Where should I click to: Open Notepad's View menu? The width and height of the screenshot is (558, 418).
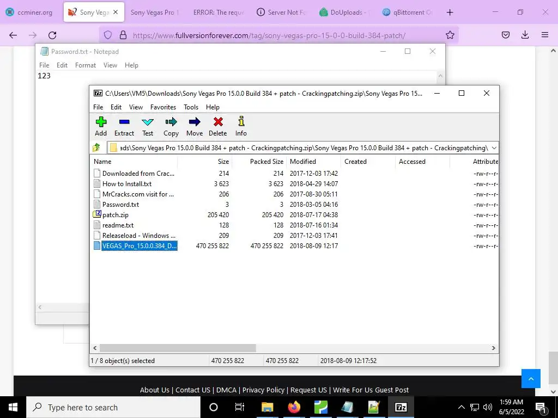(110, 65)
